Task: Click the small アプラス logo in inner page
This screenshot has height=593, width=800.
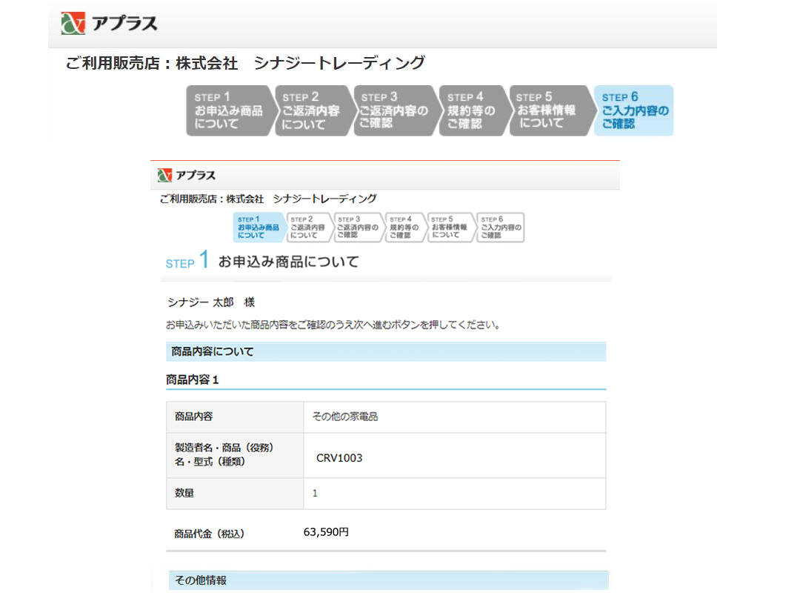Action: (x=186, y=175)
